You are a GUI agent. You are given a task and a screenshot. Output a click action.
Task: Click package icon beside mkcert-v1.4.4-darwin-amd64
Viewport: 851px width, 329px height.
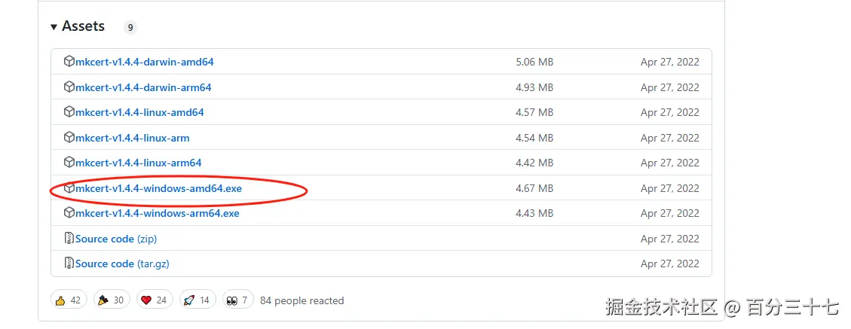click(x=69, y=62)
